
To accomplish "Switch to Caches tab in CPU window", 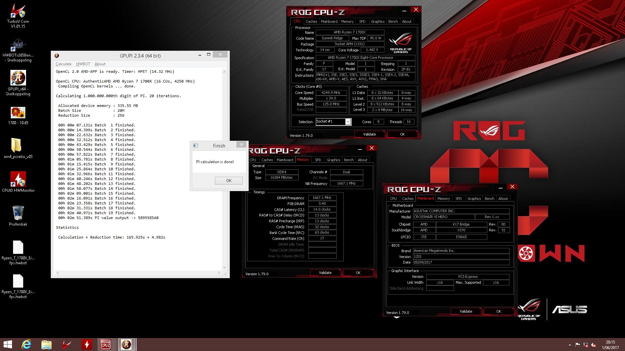I will pyautogui.click(x=311, y=21).
